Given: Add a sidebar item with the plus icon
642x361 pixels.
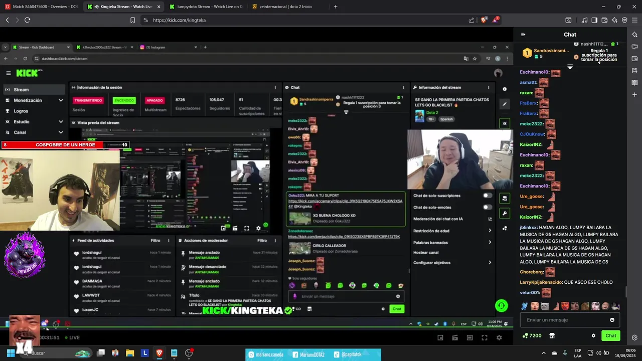Looking at the screenshot, I should click(x=634, y=95).
